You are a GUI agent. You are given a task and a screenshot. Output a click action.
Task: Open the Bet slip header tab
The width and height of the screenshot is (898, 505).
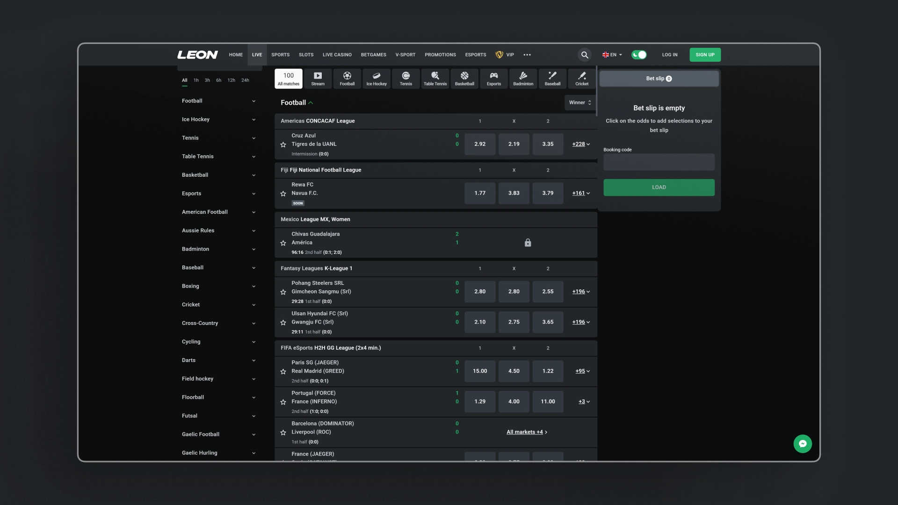click(x=659, y=79)
